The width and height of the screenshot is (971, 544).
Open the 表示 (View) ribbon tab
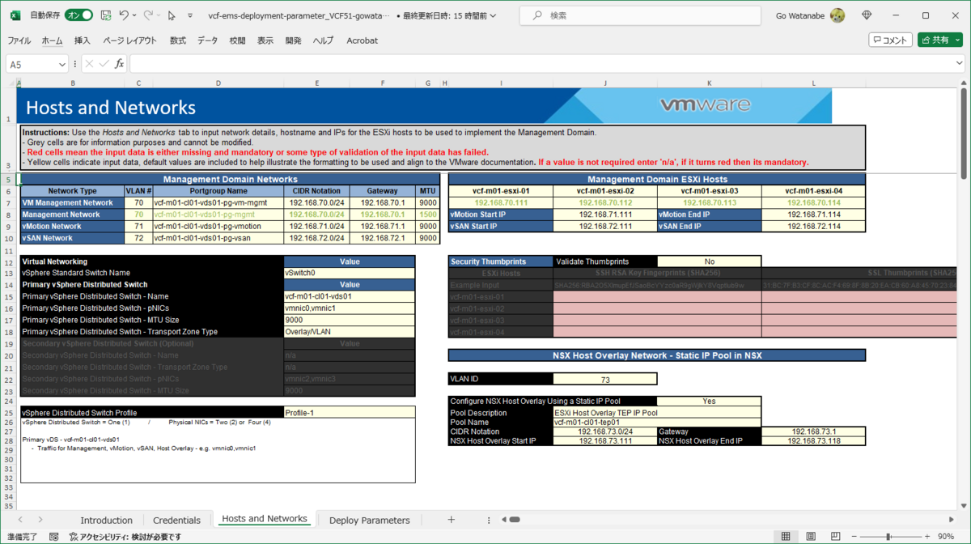[x=265, y=40]
